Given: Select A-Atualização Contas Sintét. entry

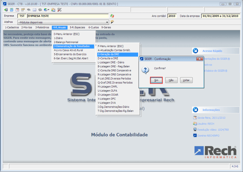Looking at the screenshot, I should [x=118, y=50].
